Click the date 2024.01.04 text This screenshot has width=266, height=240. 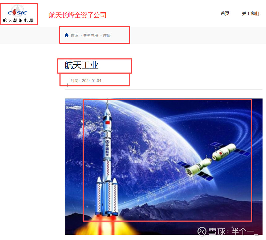pos(92,81)
